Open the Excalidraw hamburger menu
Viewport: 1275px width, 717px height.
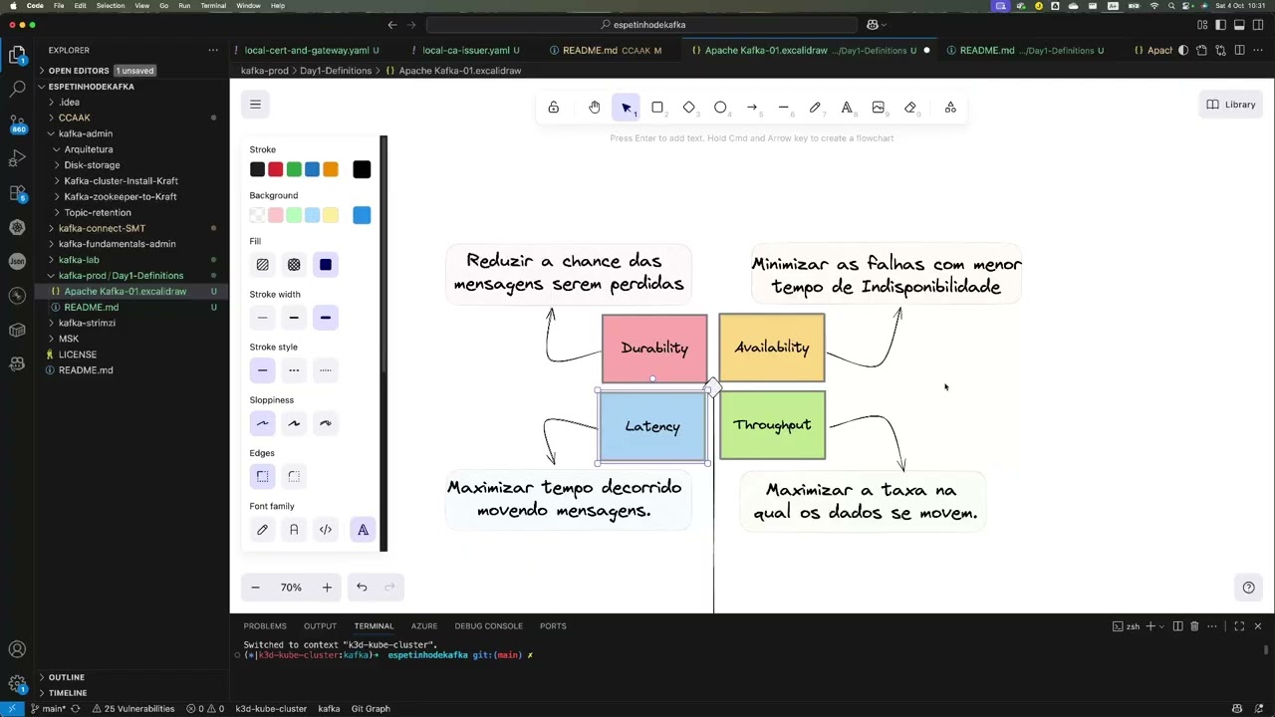(x=255, y=105)
